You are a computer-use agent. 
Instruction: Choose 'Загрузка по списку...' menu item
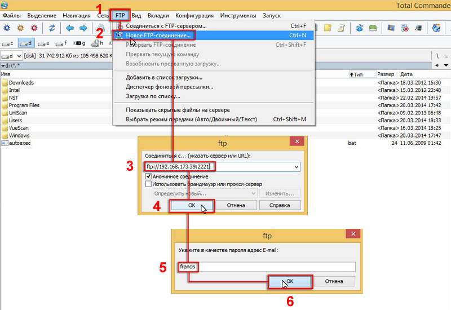point(214,96)
